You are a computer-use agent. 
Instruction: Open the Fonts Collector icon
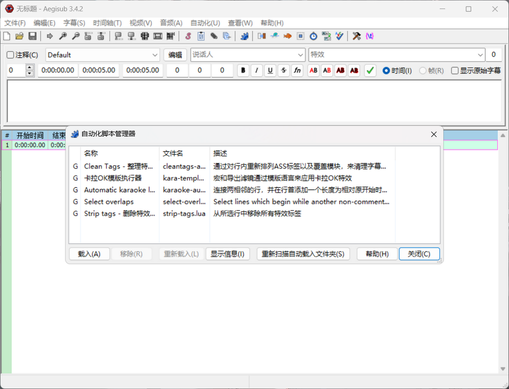pos(227,36)
